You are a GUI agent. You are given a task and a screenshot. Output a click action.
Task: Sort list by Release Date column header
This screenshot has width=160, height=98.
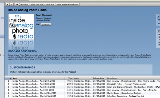click(99, 78)
